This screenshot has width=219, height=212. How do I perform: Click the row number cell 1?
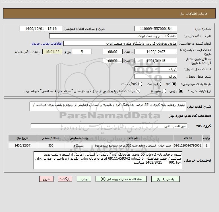pos(206,145)
